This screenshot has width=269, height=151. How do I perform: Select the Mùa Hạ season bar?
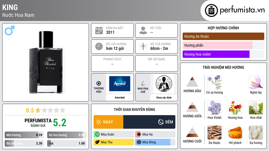tap(155, 134)
